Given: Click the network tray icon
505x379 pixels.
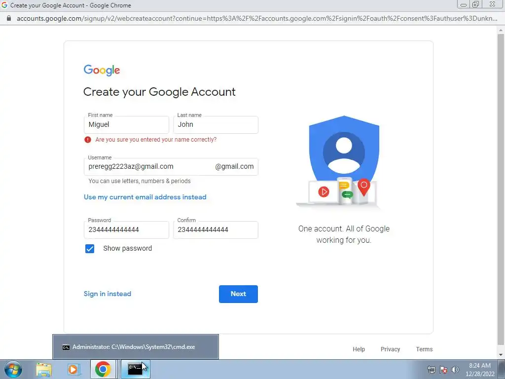Looking at the screenshot, I should 431,370.
